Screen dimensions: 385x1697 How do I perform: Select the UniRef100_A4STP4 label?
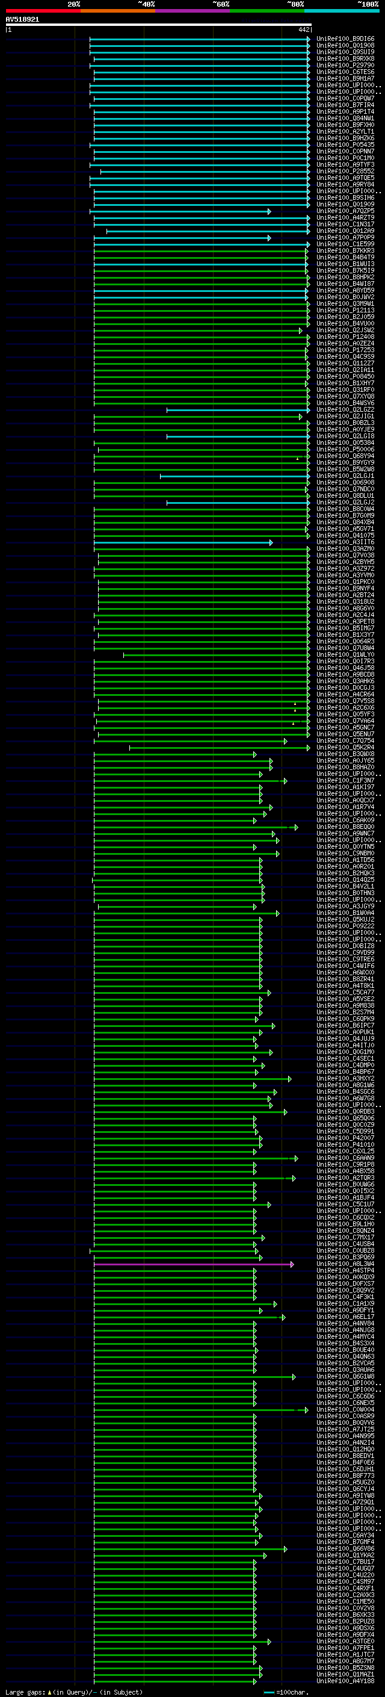[345, 1271]
